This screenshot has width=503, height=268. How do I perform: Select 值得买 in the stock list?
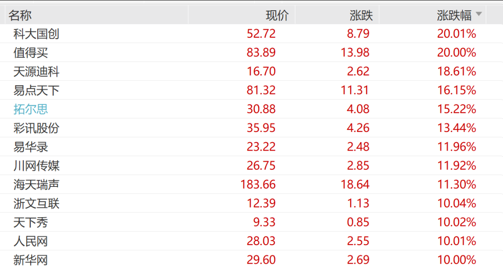31,53
